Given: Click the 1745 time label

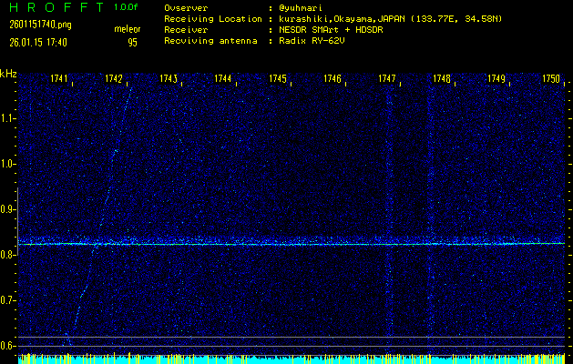Looking at the screenshot, I should (x=278, y=79).
